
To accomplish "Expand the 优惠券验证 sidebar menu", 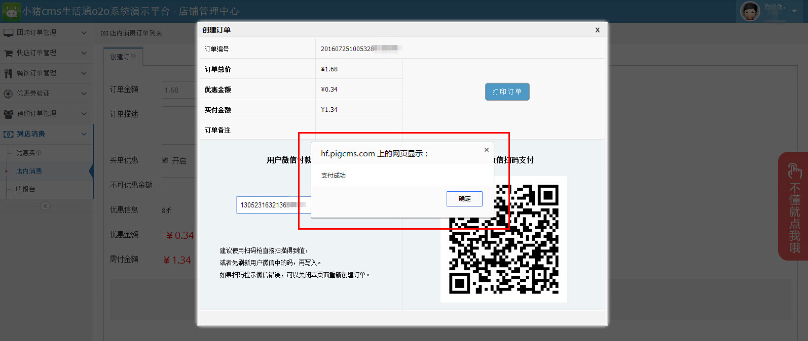I will [x=46, y=93].
